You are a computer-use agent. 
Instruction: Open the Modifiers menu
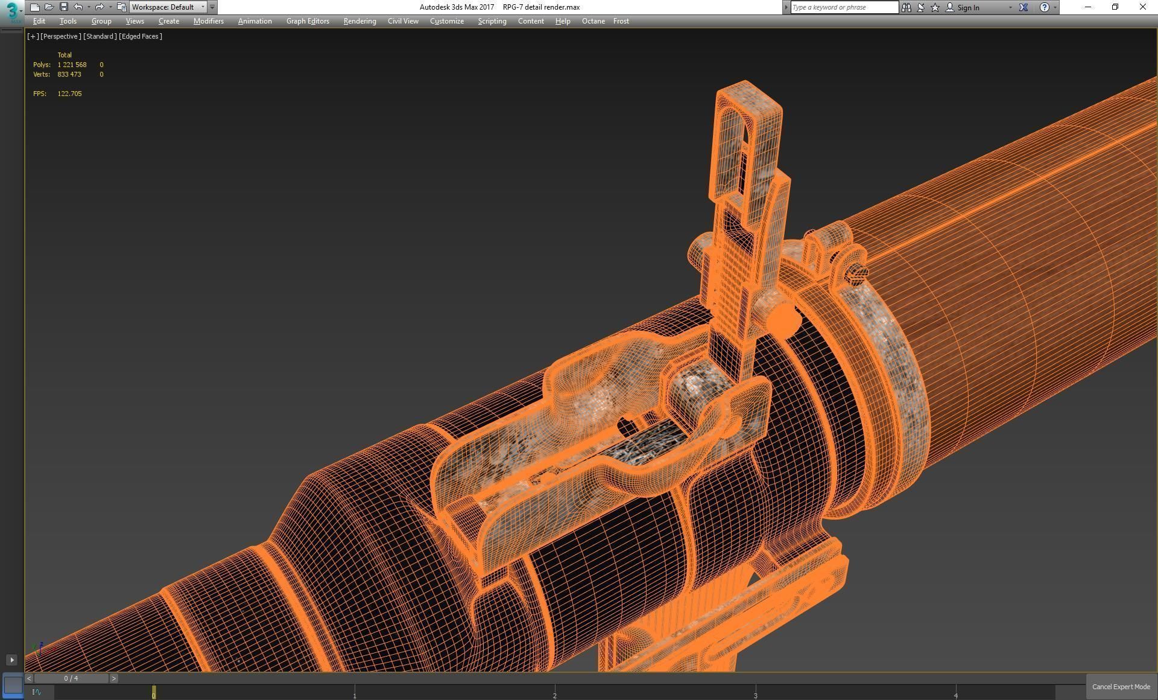(208, 21)
